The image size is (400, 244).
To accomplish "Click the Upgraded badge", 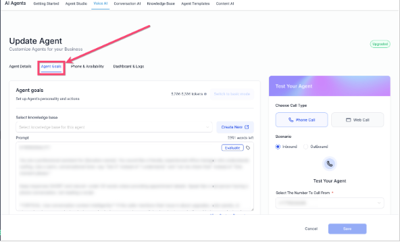I will click(380, 44).
